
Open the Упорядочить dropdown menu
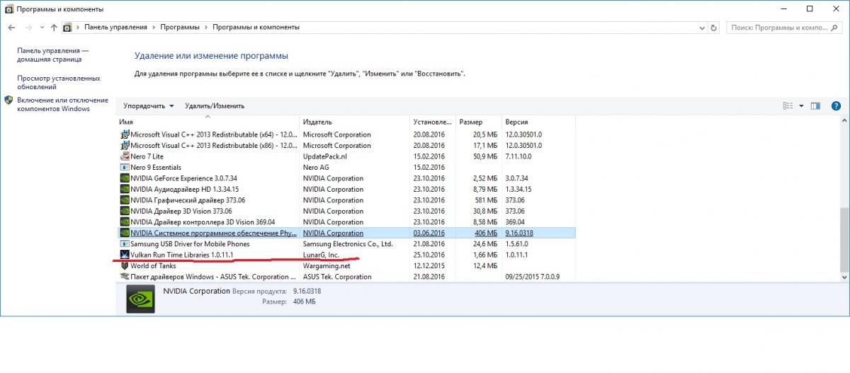148,105
